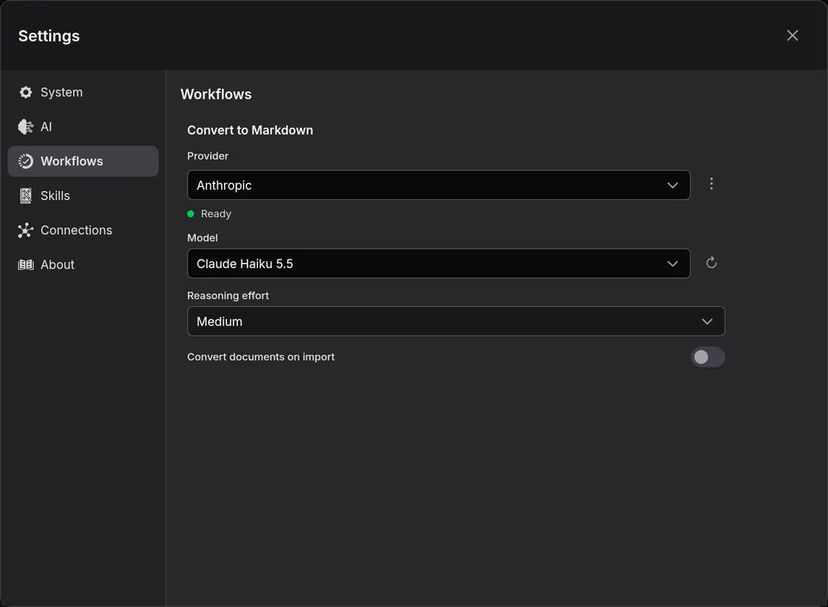Open the Model dropdown showing Claude Haiku 5.5
This screenshot has height=607, width=828.
tap(439, 263)
